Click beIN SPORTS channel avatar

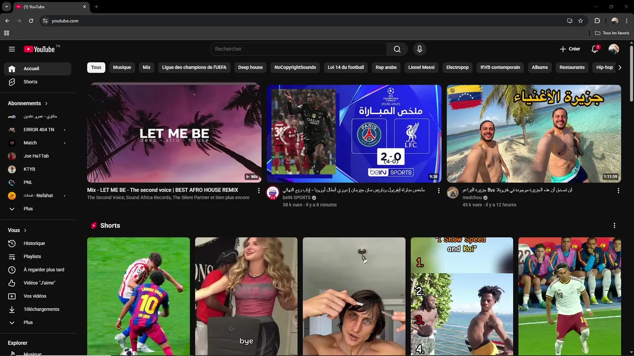(x=273, y=193)
